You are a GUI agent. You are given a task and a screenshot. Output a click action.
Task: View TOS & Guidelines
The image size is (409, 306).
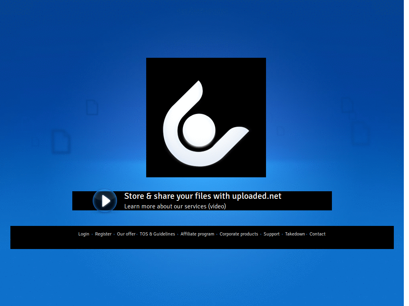(x=157, y=234)
